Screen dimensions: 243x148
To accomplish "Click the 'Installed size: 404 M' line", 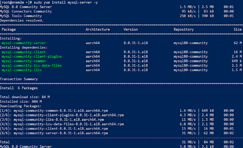I will (21, 102).
